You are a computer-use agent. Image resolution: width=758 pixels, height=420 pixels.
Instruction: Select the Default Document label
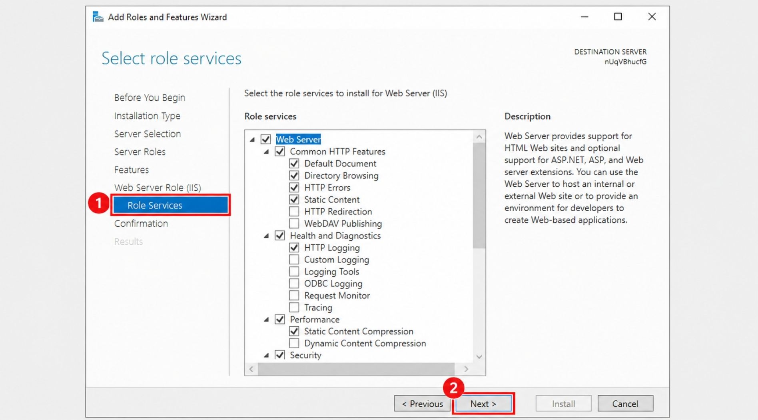pos(340,164)
